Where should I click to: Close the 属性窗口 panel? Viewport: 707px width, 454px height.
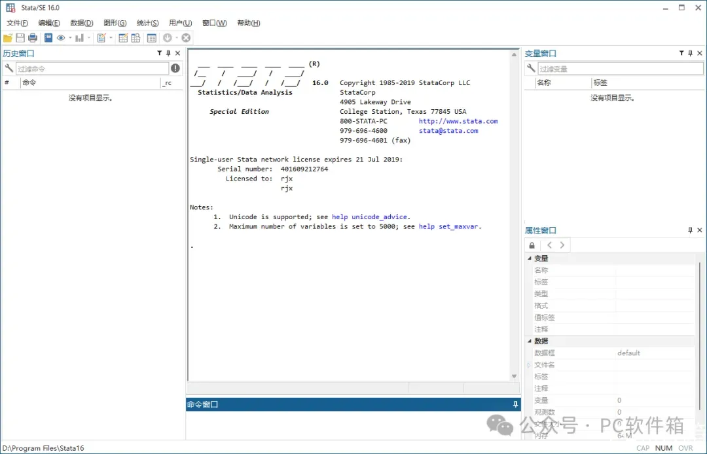(700, 230)
